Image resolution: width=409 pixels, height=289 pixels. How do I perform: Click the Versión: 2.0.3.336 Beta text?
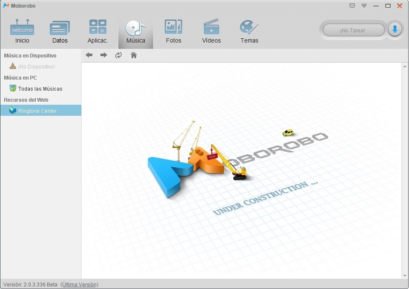[30, 285]
